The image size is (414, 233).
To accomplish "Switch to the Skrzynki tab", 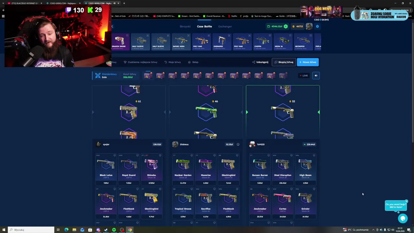I will tap(185, 27).
